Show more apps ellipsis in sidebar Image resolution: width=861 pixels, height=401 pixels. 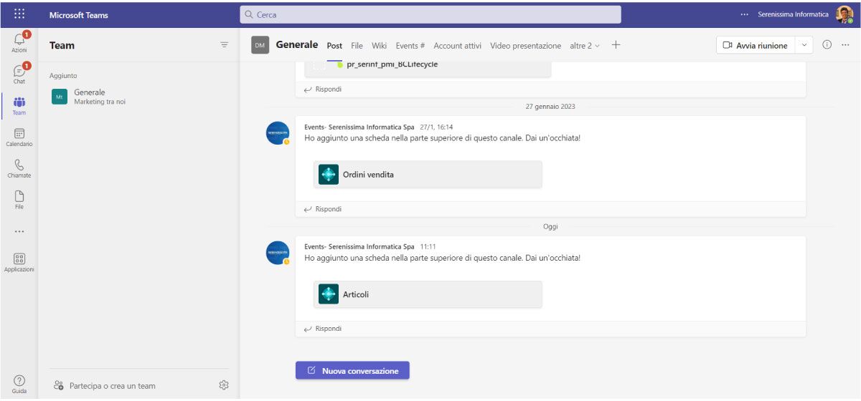19,231
